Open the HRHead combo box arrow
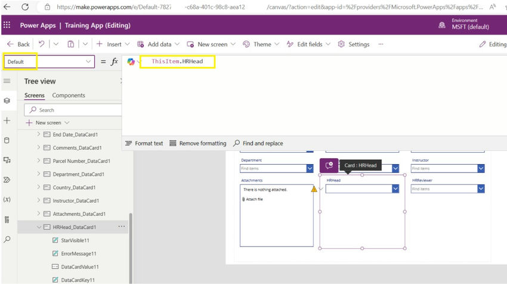Screen dimensions: 507x284 pos(395,189)
